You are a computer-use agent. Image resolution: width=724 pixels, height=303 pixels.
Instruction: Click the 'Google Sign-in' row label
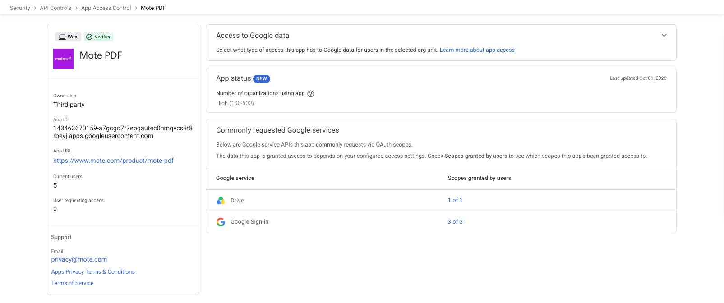click(x=249, y=222)
